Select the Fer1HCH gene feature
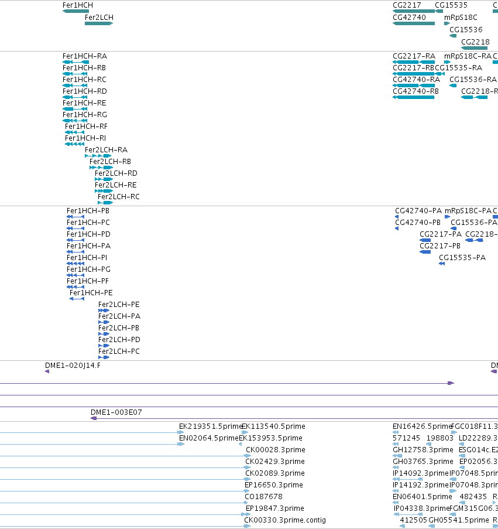Screen dimensions: 498x529 tap(76, 11)
